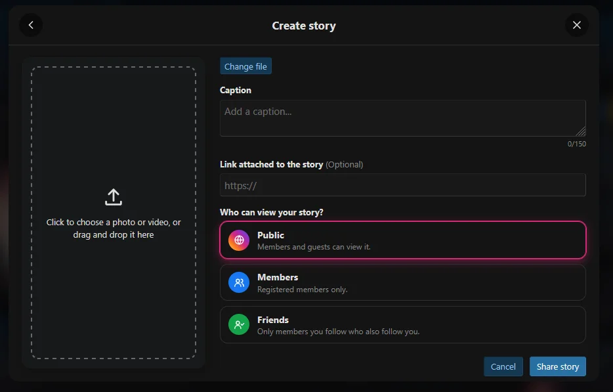The width and height of the screenshot is (613, 392).
Task: Go back using the left arrow icon
Action: click(31, 26)
